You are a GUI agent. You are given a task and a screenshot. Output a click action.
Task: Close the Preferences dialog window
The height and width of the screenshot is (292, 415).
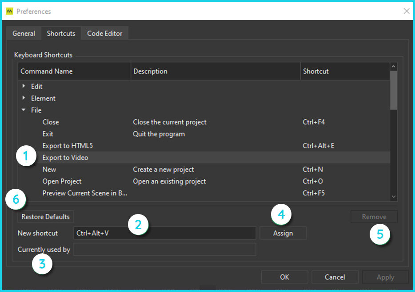406,11
